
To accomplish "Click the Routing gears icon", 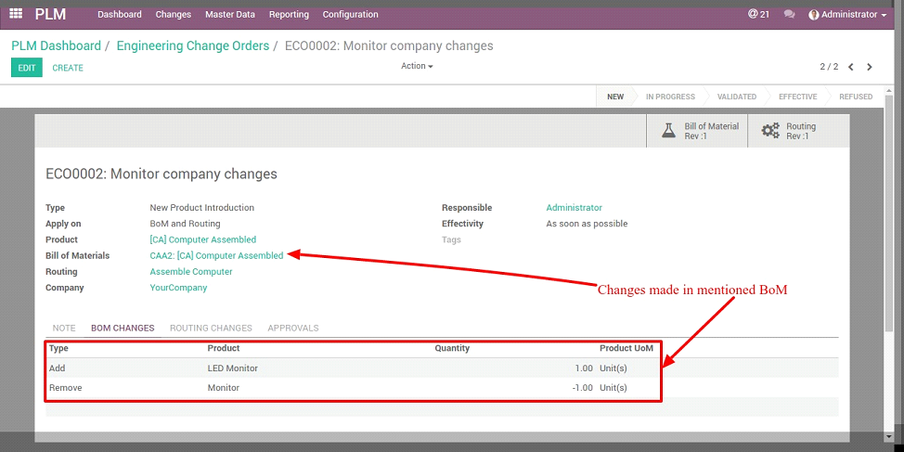I will point(770,131).
